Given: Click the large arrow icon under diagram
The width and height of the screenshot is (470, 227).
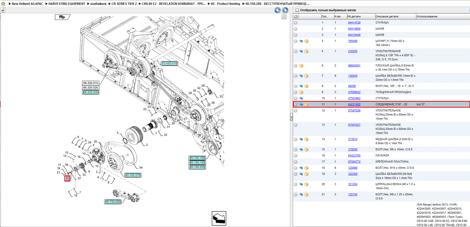Looking at the screenshot, I should (219, 218).
